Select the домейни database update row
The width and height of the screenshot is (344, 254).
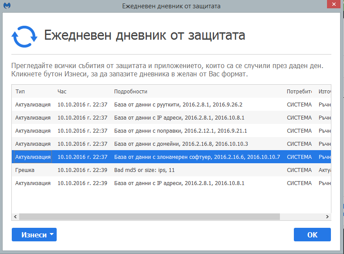click(171, 144)
